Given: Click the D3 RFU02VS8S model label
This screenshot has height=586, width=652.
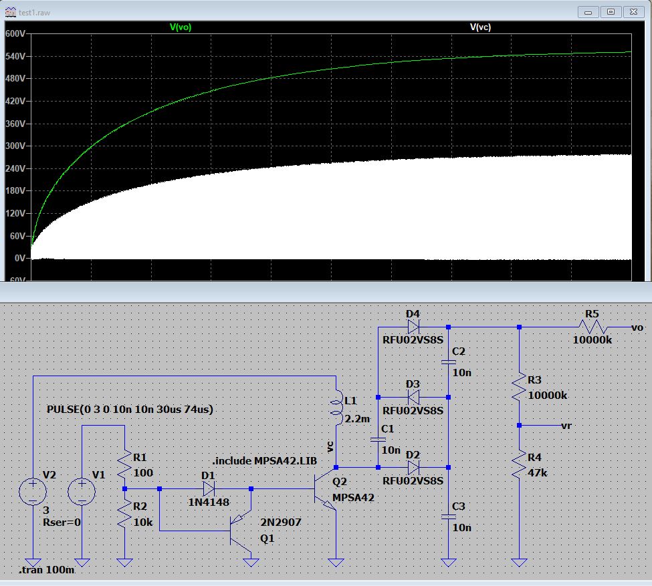Looking at the screenshot, I should 413,411.
